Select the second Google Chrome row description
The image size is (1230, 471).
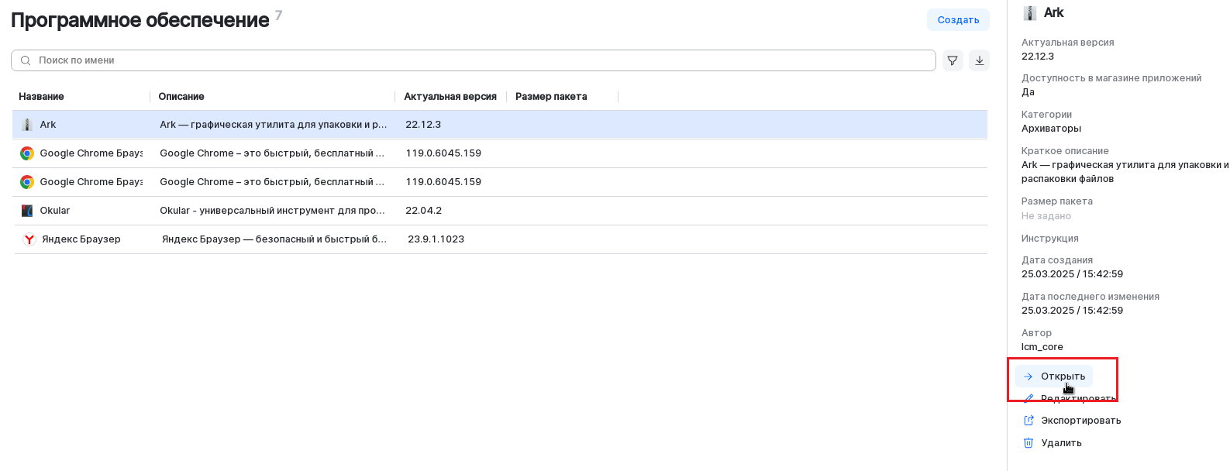coord(271,182)
